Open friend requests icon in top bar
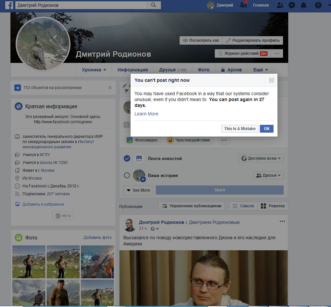The image size is (331, 307). (280, 5)
